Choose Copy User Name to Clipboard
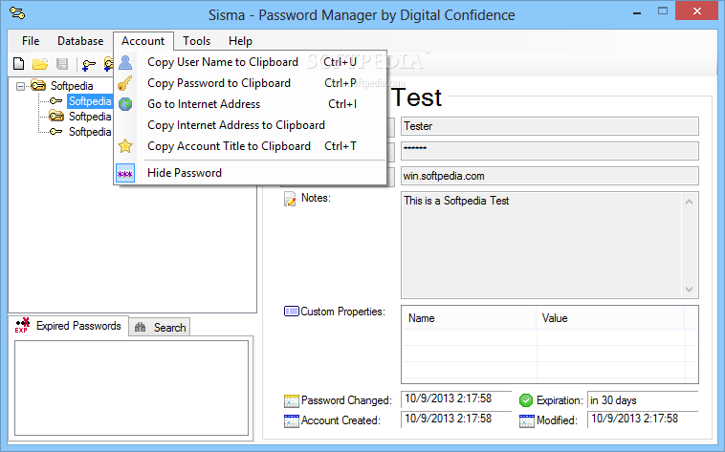The height and width of the screenshot is (452, 725). (x=250, y=62)
